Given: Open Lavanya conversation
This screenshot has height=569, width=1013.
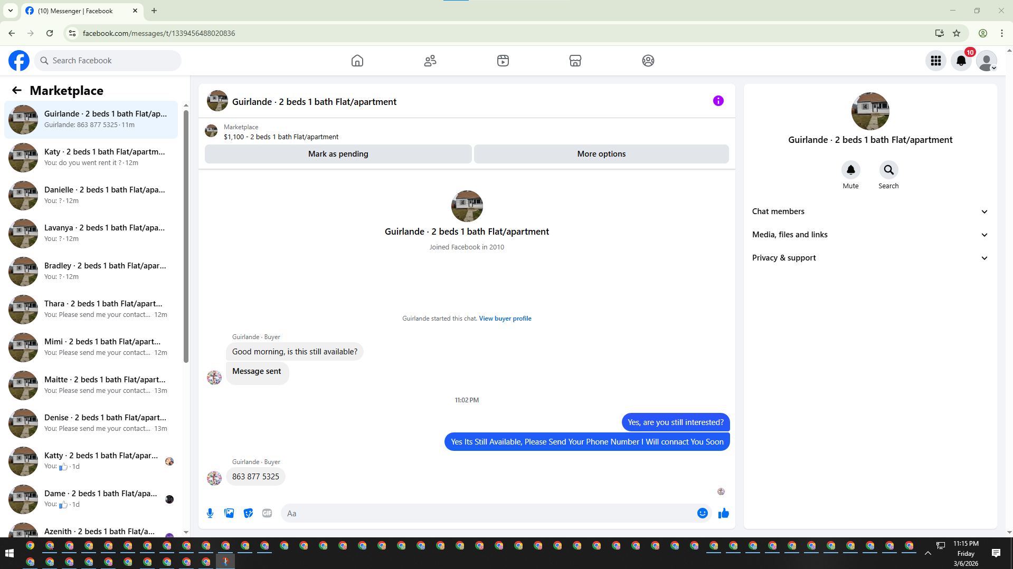Looking at the screenshot, I should pos(91,233).
